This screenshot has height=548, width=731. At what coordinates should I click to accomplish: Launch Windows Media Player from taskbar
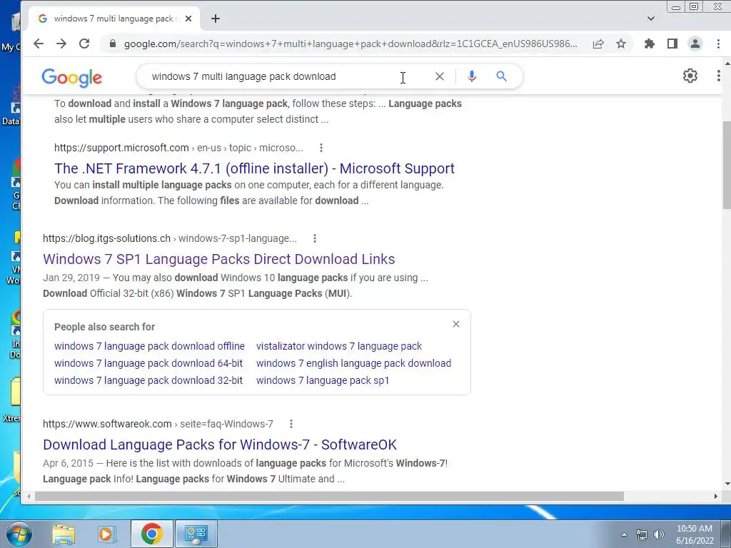106,534
